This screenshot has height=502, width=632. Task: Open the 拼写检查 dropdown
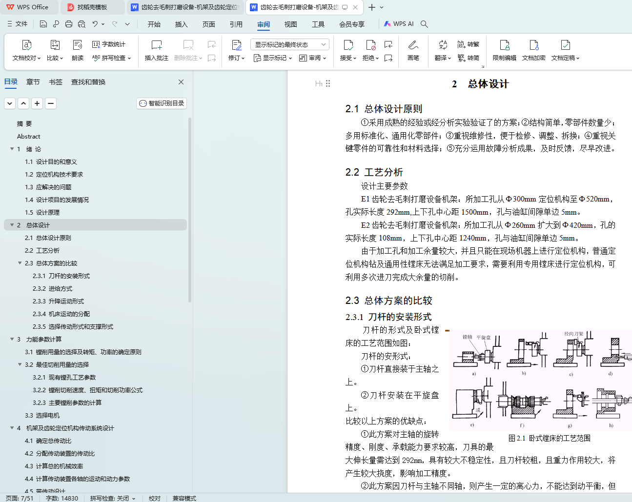click(x=112, y=58)
